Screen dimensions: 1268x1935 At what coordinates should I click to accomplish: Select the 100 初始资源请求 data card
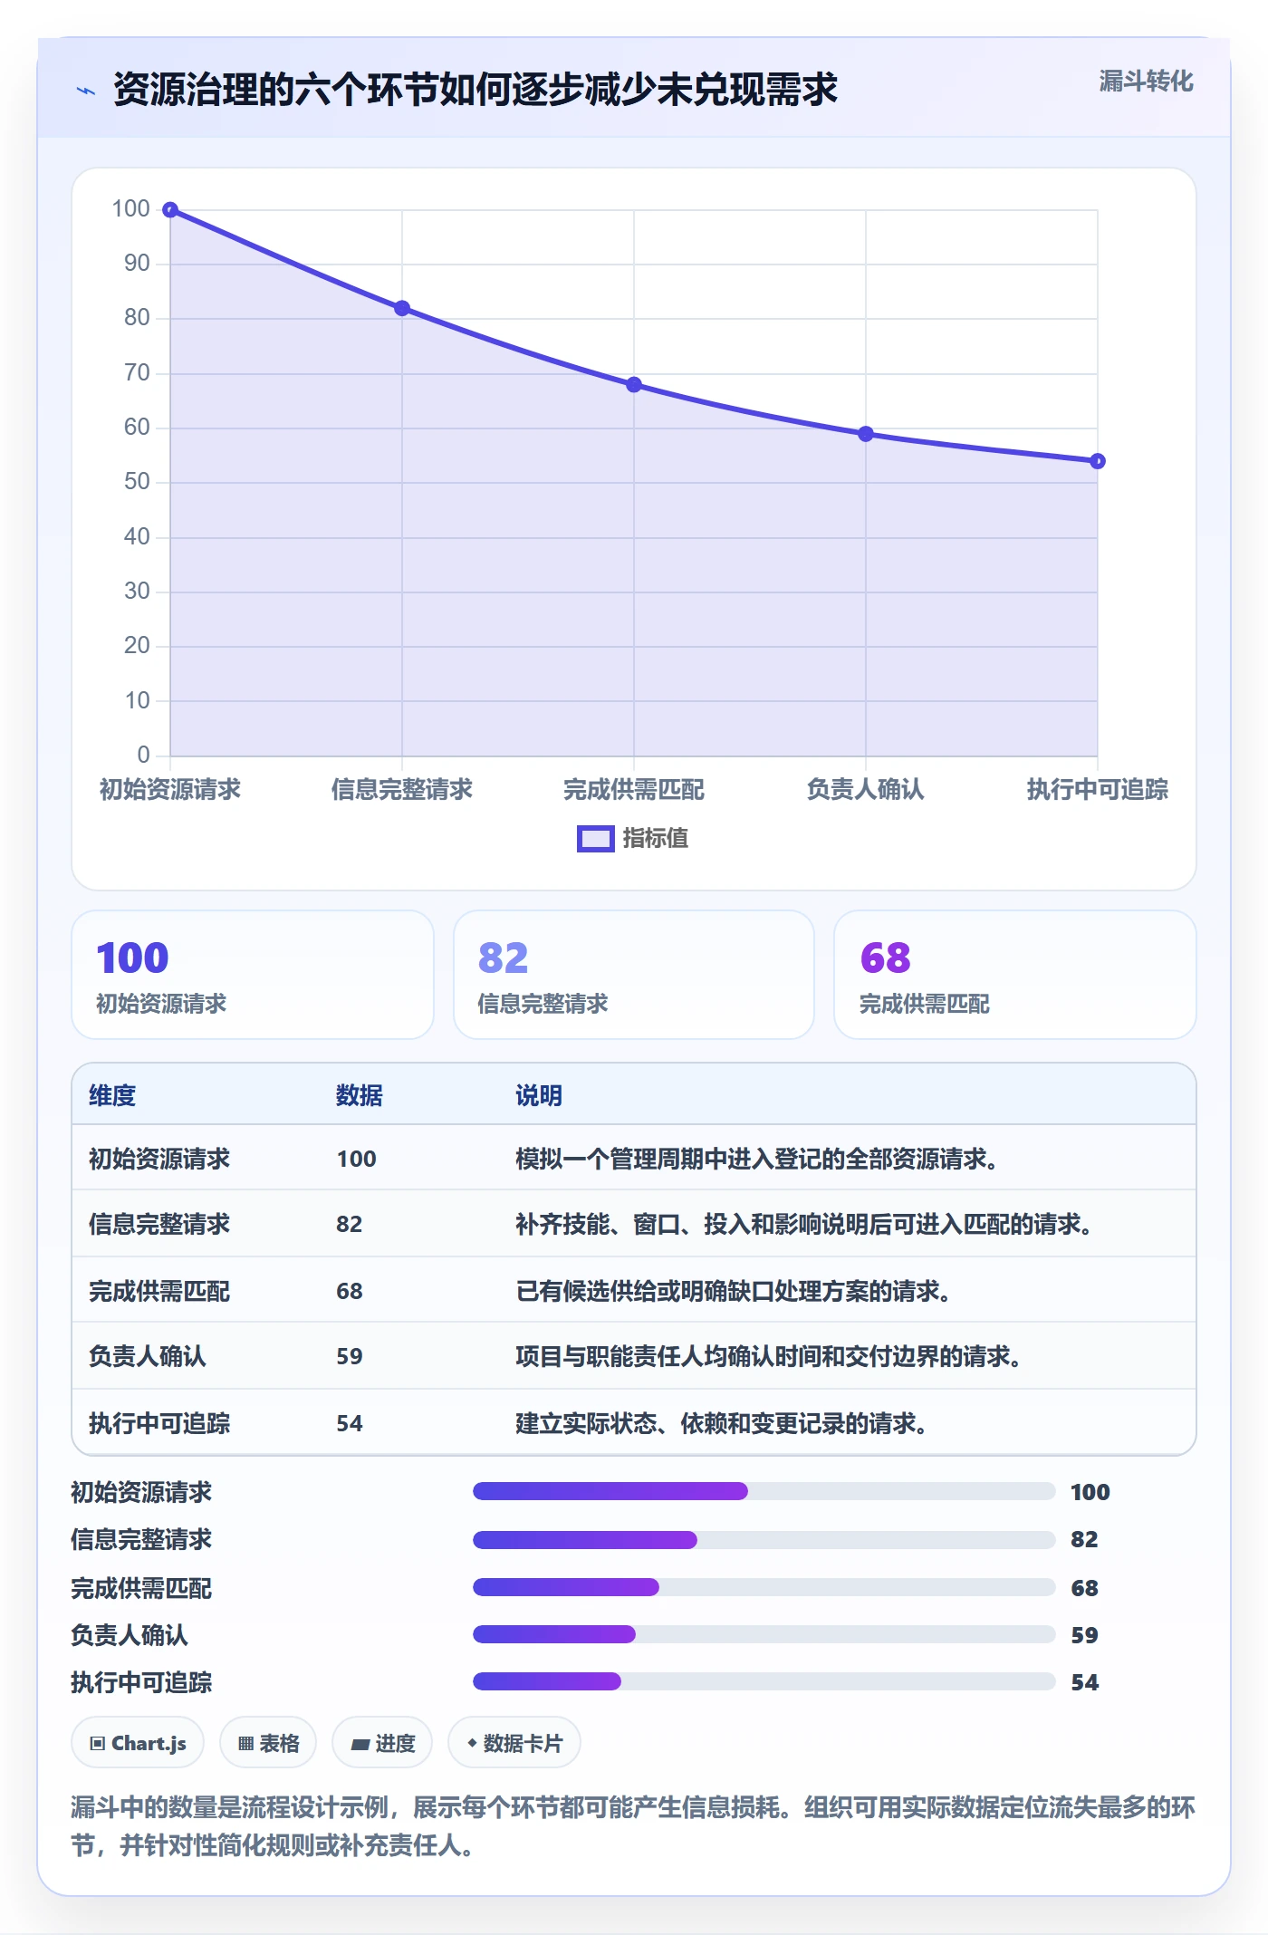tap(253, 975)
